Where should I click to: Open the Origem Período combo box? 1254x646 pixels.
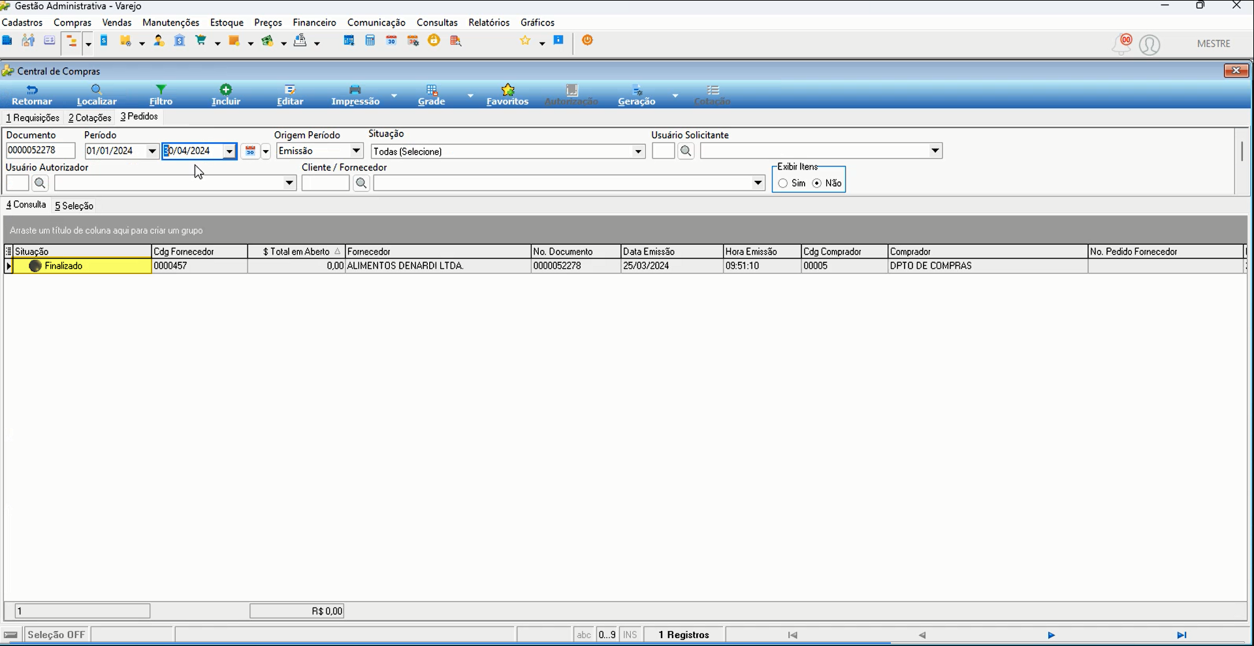coord(319,151)
